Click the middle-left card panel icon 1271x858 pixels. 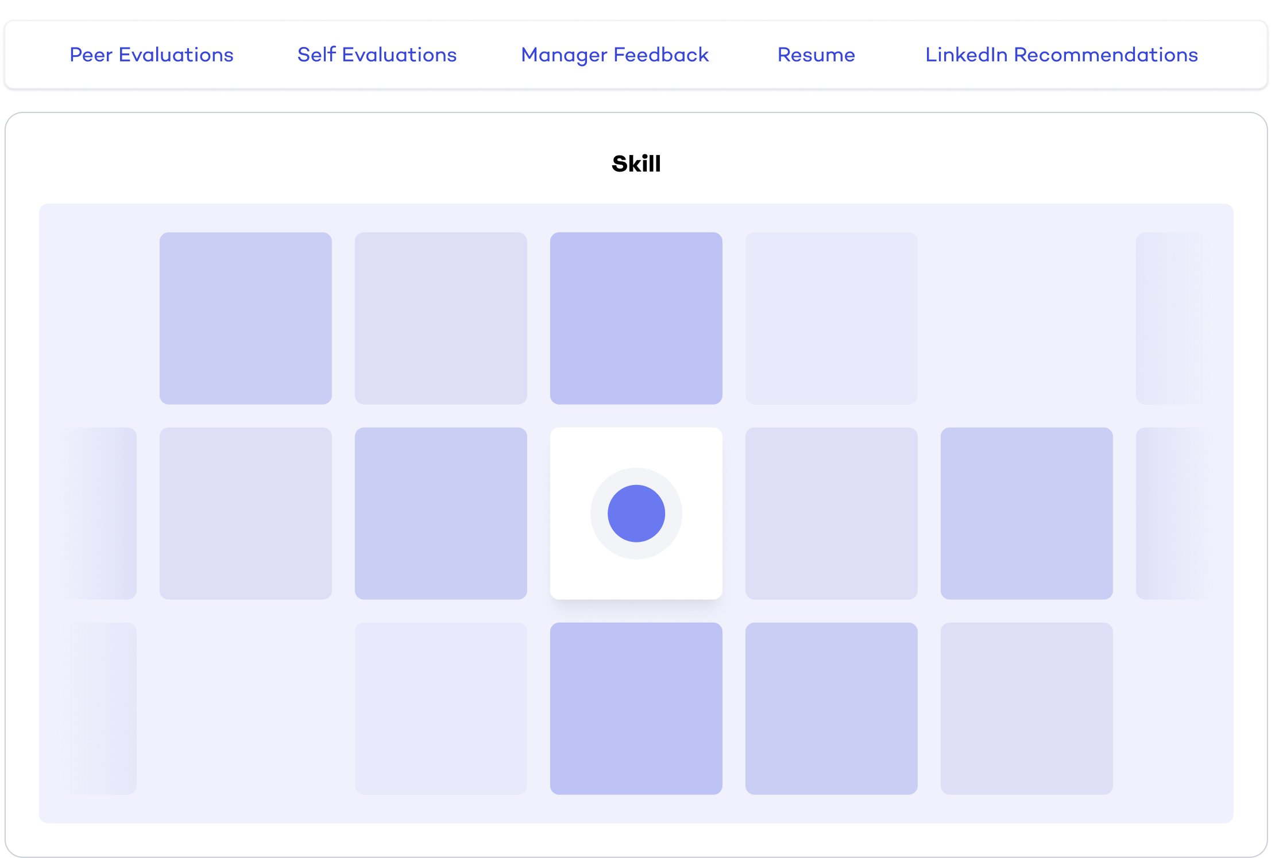pos(245,513)
